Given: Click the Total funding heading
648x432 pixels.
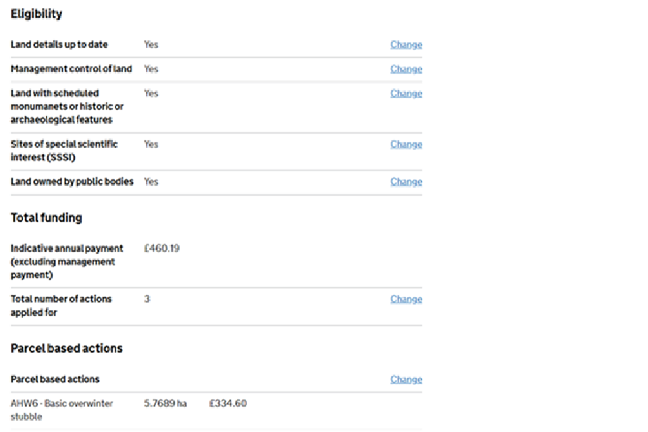Looking at the screenshot, I should coord(46,217).
